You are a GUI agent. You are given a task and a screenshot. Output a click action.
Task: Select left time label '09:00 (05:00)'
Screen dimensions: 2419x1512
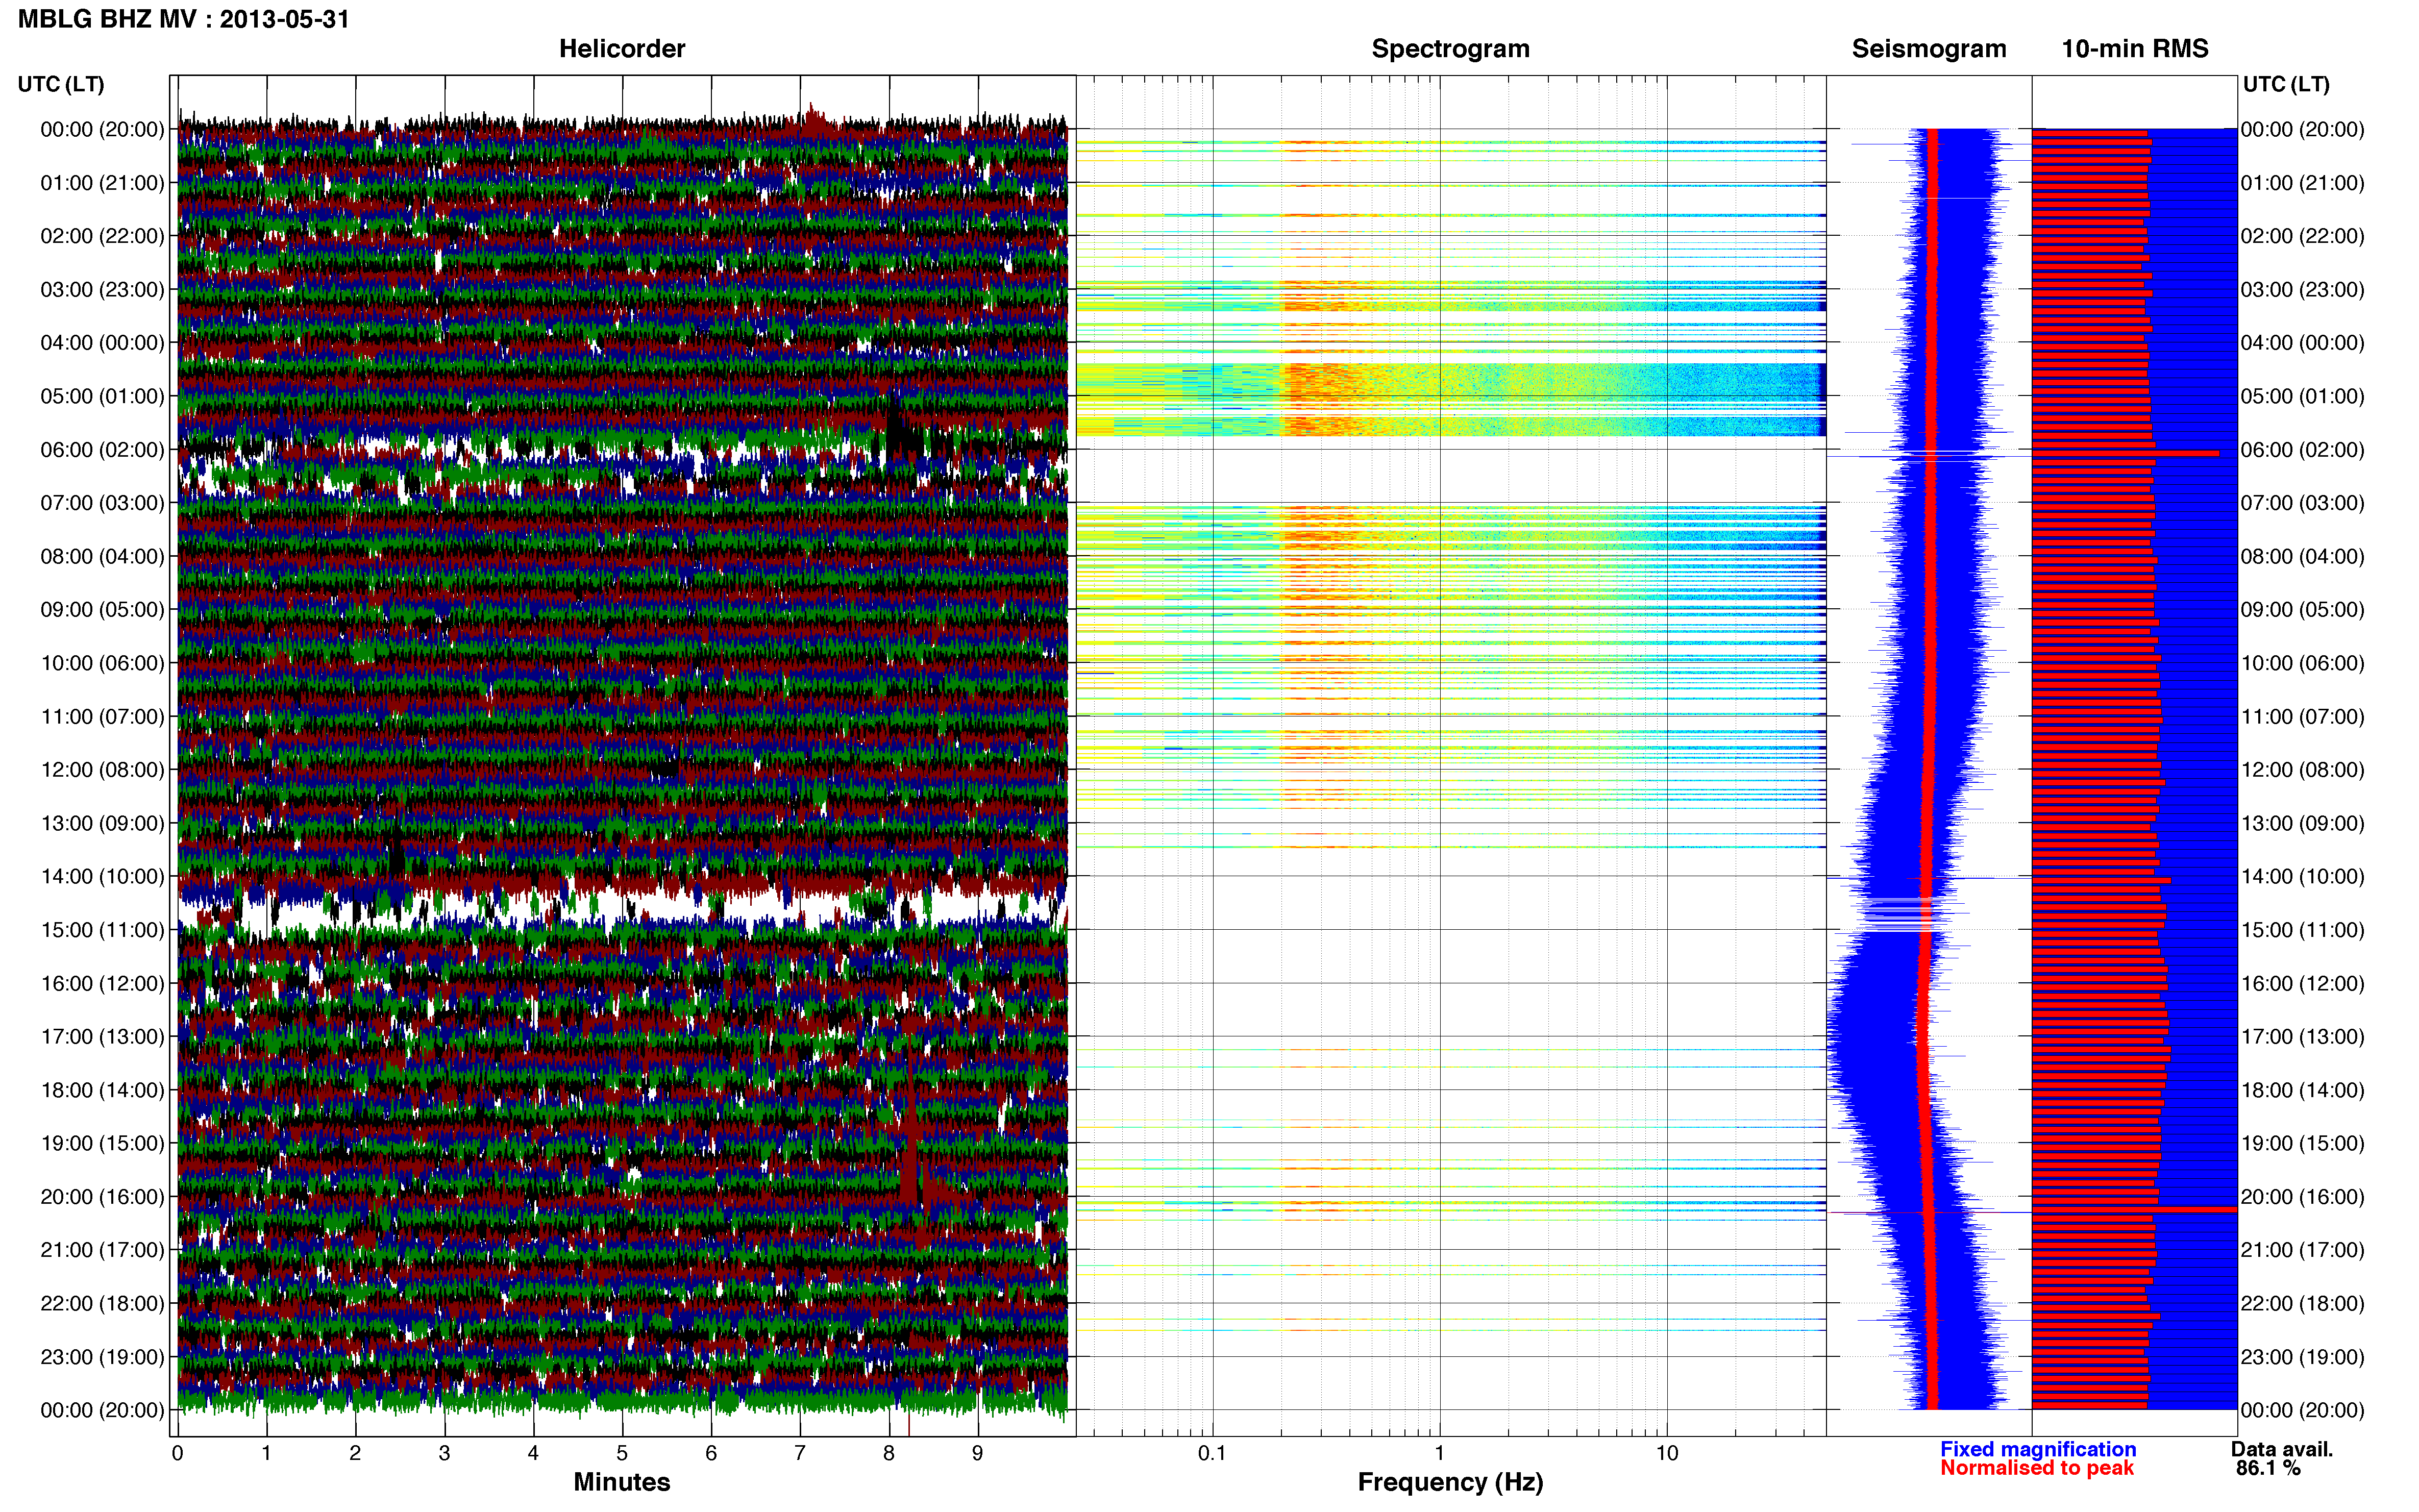coord(102,610)
